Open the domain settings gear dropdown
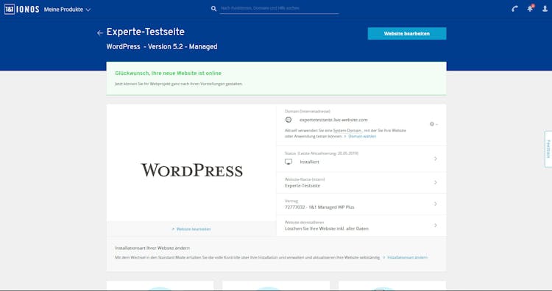This screenshot has height=291, width=552. [434, 124]
